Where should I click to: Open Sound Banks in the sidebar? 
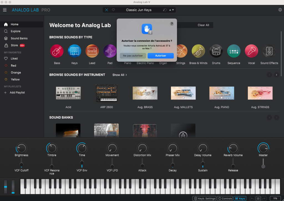point(19,38)
